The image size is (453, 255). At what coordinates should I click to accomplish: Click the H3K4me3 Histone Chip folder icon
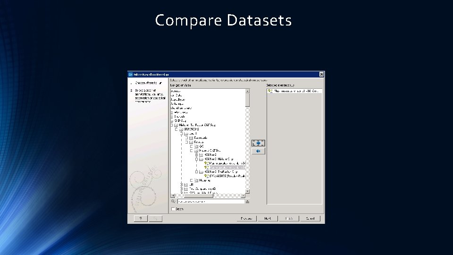[x=201, y=159]
